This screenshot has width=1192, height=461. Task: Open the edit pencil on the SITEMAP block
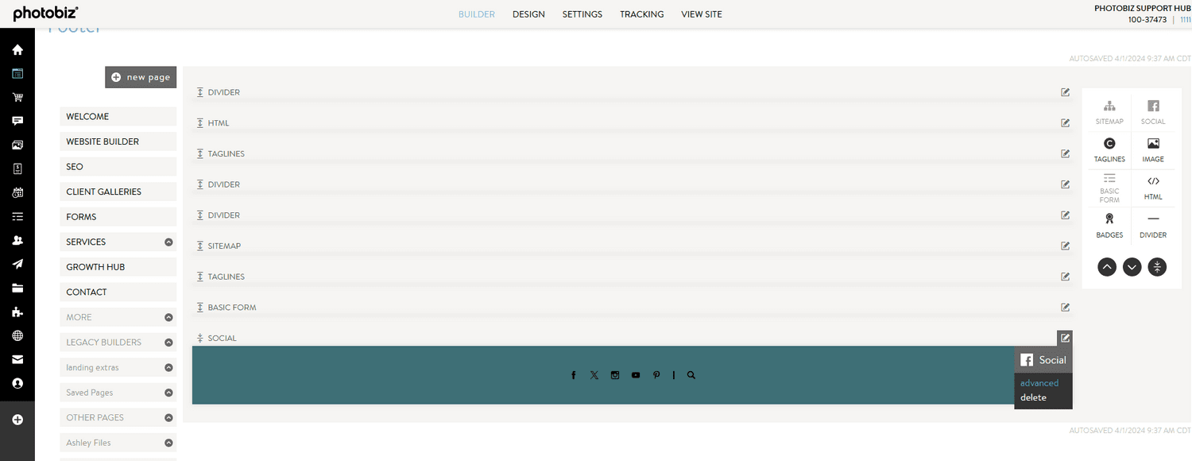pos(1065,246)
